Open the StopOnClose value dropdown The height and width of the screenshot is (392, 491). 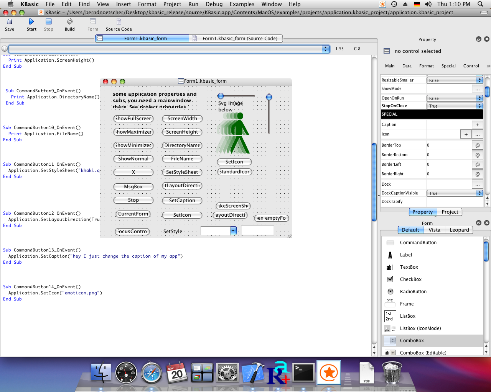pyautogui.click(x=479, y=105)
